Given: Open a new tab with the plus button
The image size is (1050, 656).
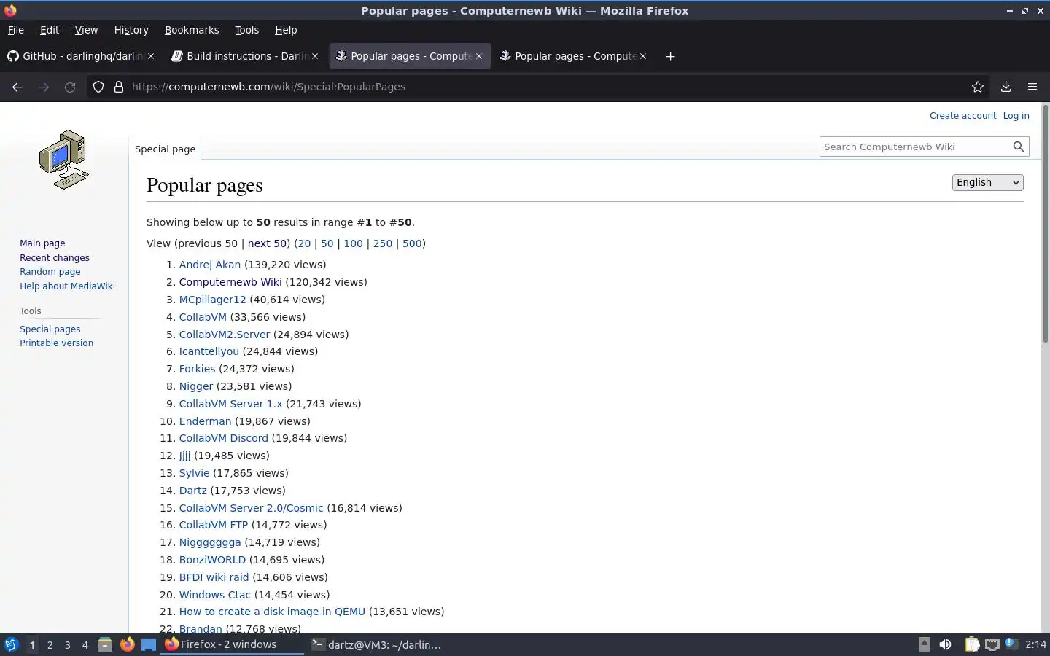Looking at the screenshot, I should pyautogui.click(x=670, y=56).
